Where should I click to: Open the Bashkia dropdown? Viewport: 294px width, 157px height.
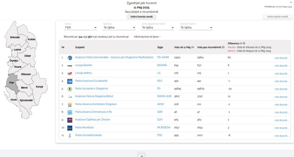coord(119,28)
